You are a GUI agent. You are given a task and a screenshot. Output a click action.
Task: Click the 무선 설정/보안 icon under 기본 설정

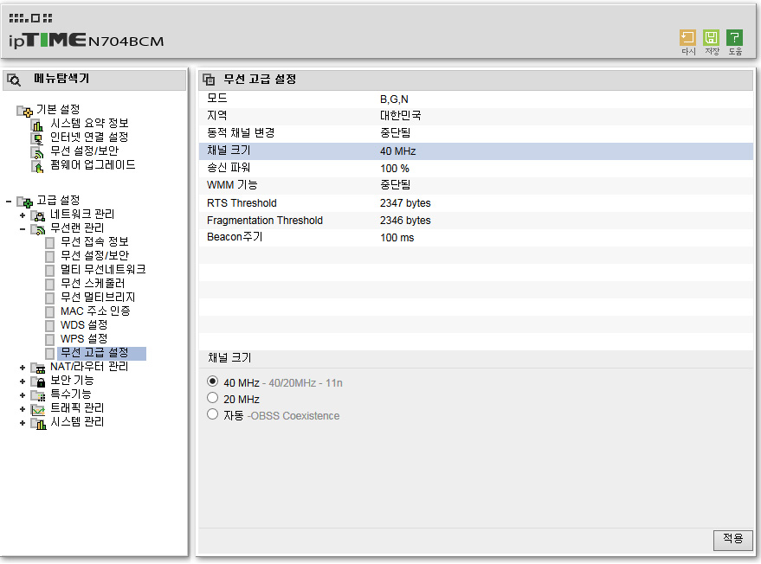38,151
